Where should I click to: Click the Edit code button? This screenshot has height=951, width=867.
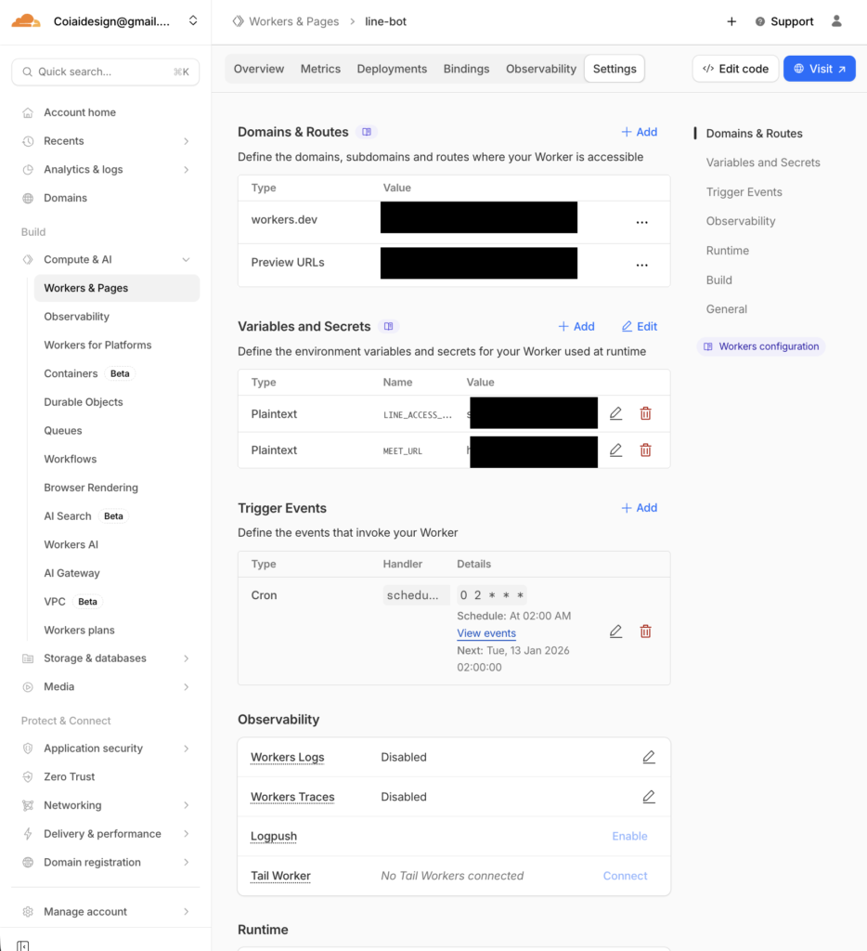[735, 69]
